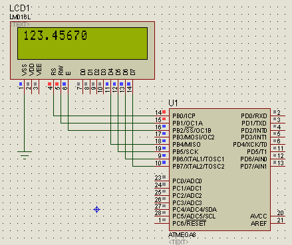292x245 pixels.
Task: Click the PC4/ADC4/SDA pin label
Action: click(195, 210)
